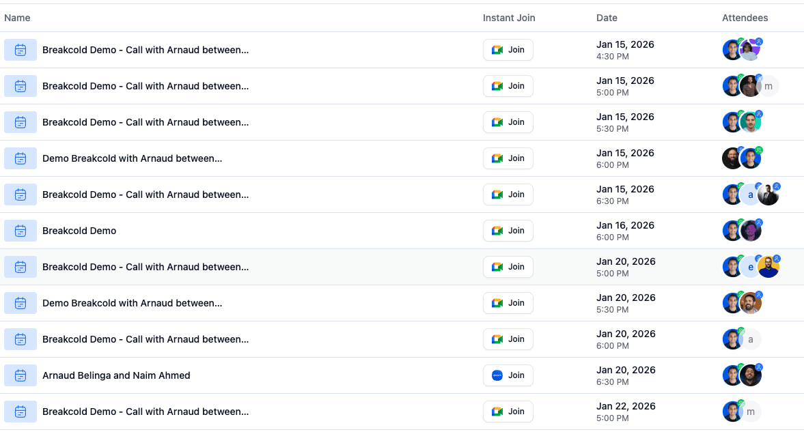Join the Jan 22 5:00 PM meeting
Viewport: 804px width, 432px height.
(x=508, y=412)
